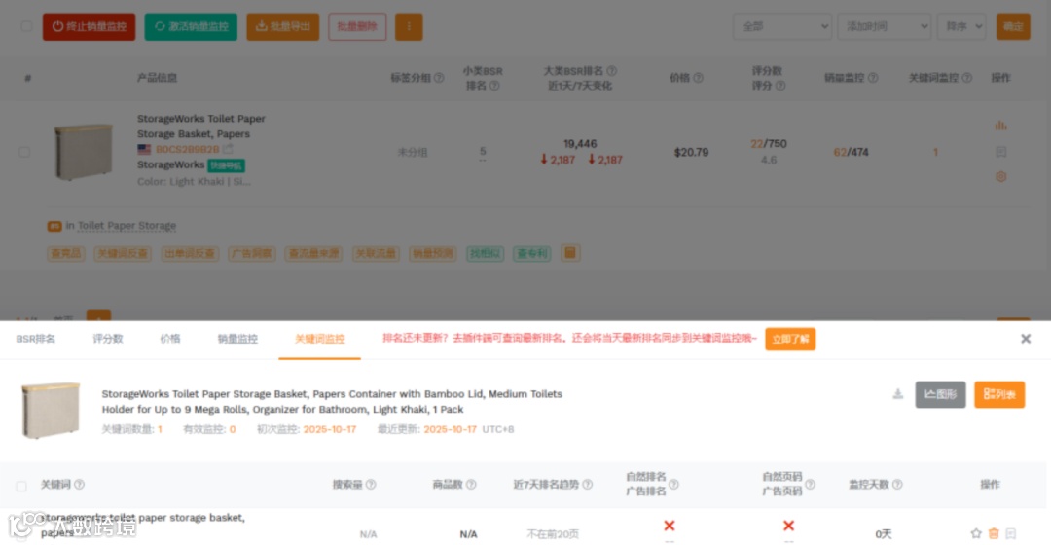Click the orange 立即了解 button
This screenshot has height=545, width=1051.
pos(790,340)
